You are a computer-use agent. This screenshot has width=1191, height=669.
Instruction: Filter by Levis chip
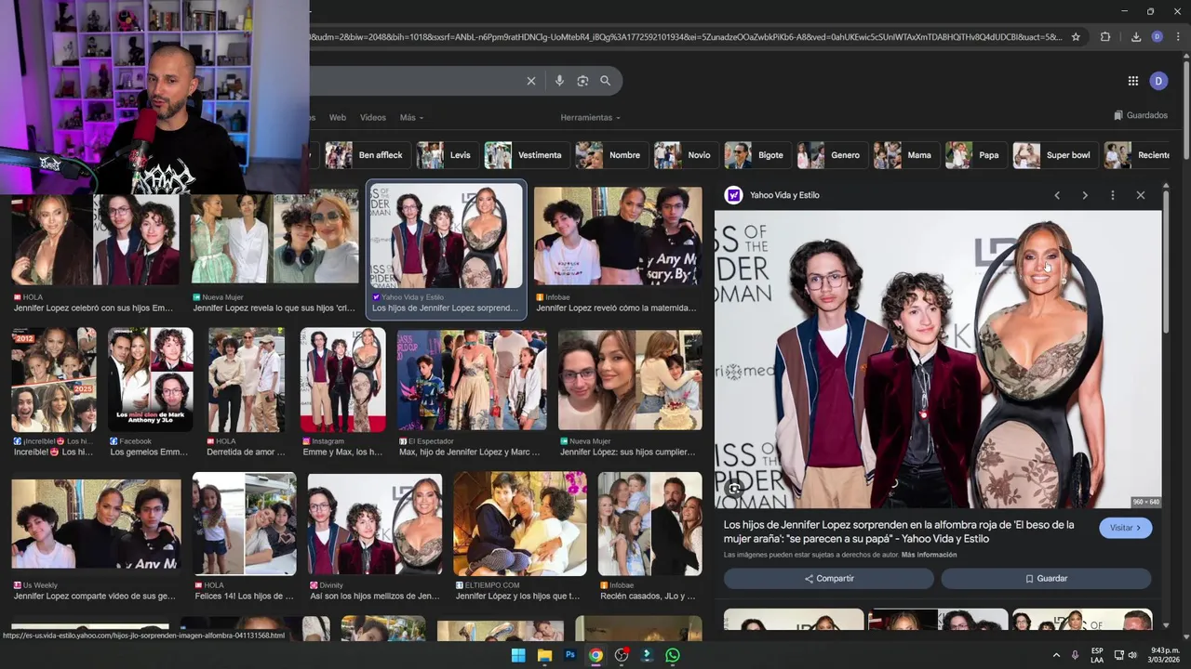tap(446, 155)
